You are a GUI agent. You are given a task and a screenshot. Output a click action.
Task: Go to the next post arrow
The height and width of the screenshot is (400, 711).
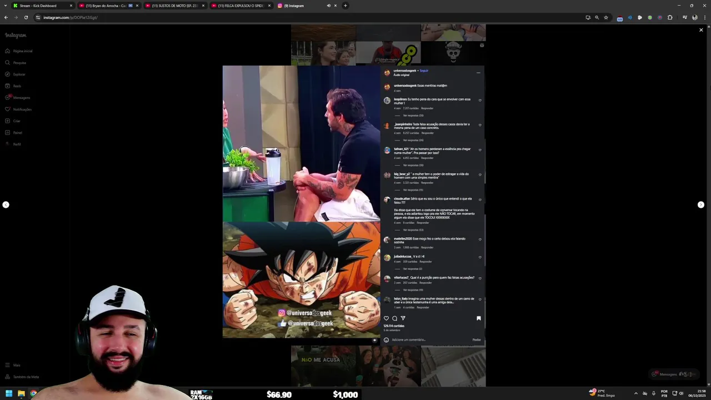coord(701,205)
